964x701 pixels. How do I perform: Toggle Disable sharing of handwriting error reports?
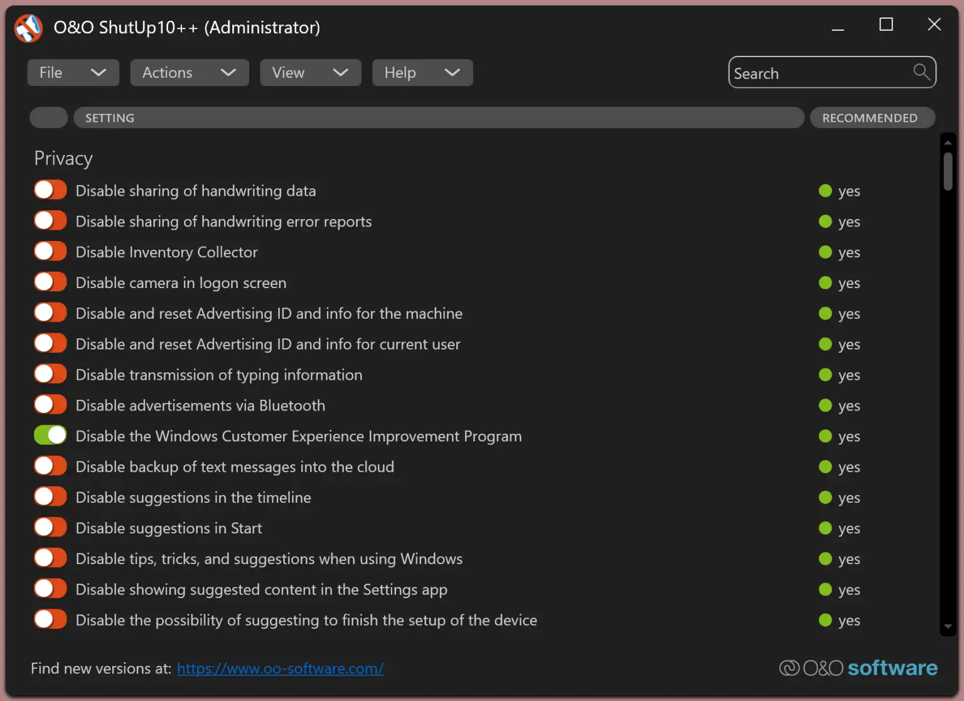pyautogui.click(x=50, y=221)
